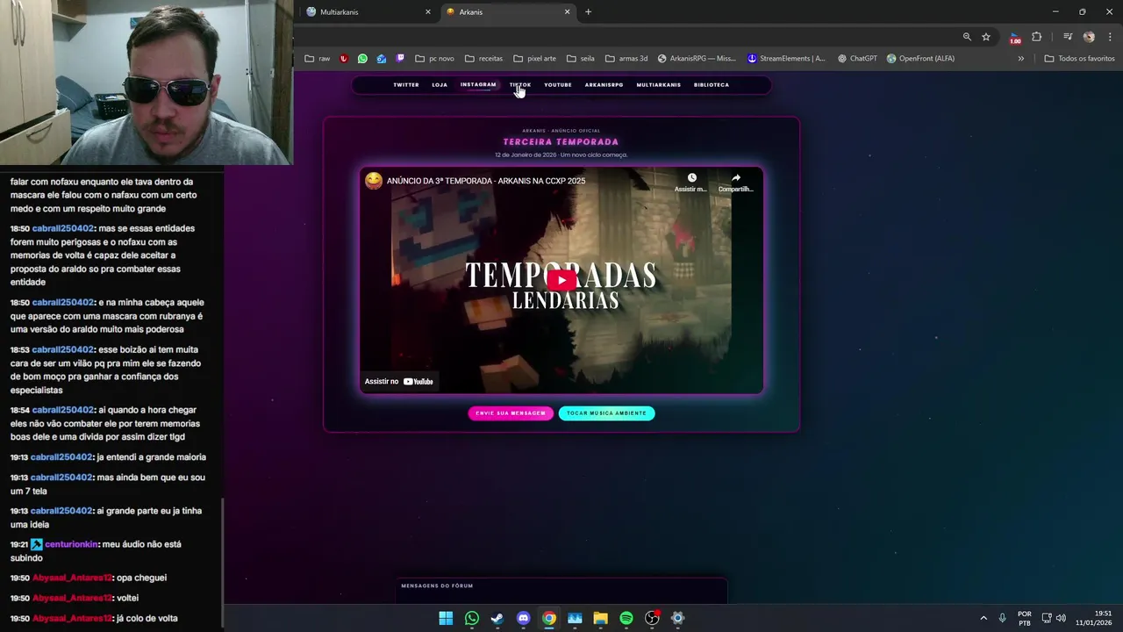This screenshot has width=1123, height=632.
Task: Open the ArkanisRPG bookmark link
Action: [697, 59]
